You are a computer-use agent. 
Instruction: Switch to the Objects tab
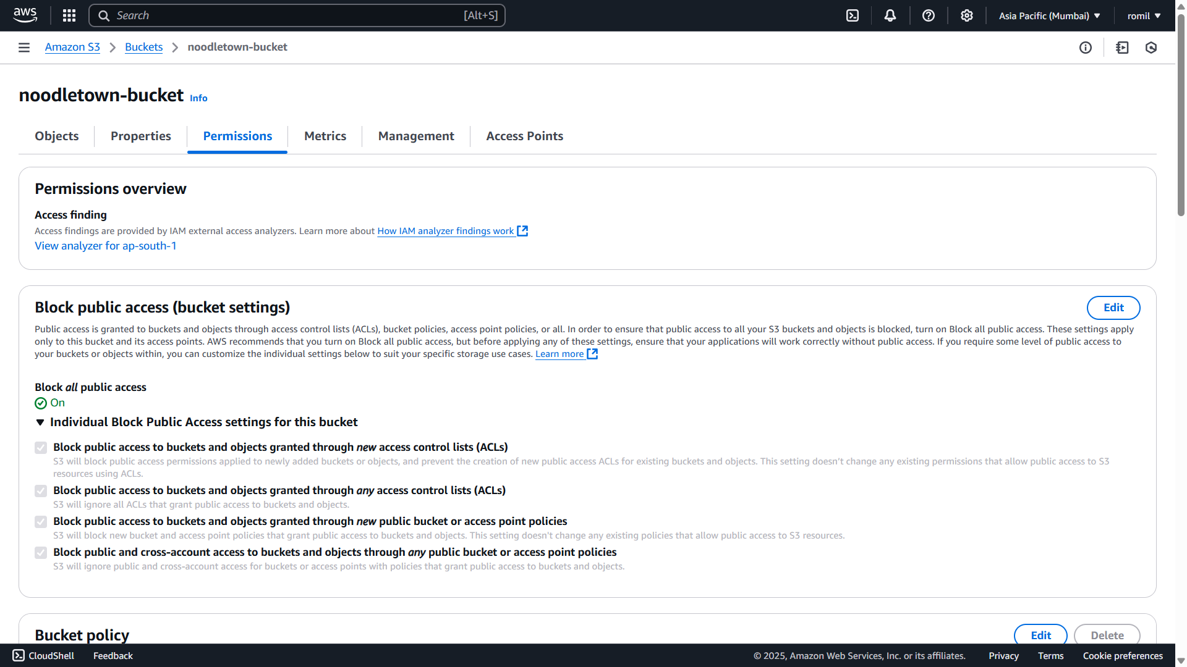57,136
